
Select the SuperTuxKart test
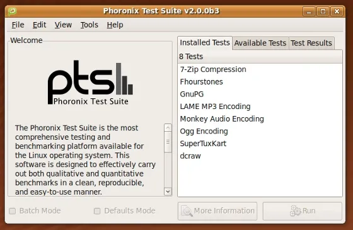click(260, 144)
